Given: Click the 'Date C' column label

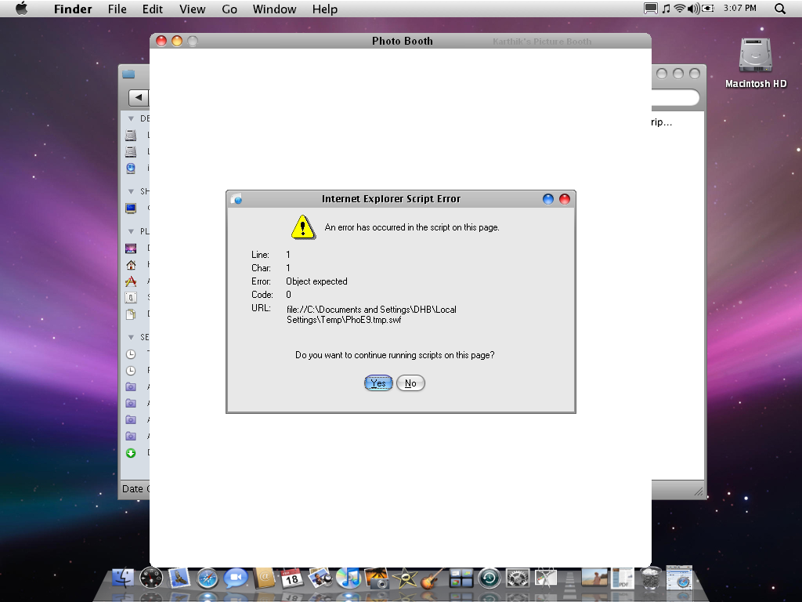Looking at the screenshot, I should [135, 489].
